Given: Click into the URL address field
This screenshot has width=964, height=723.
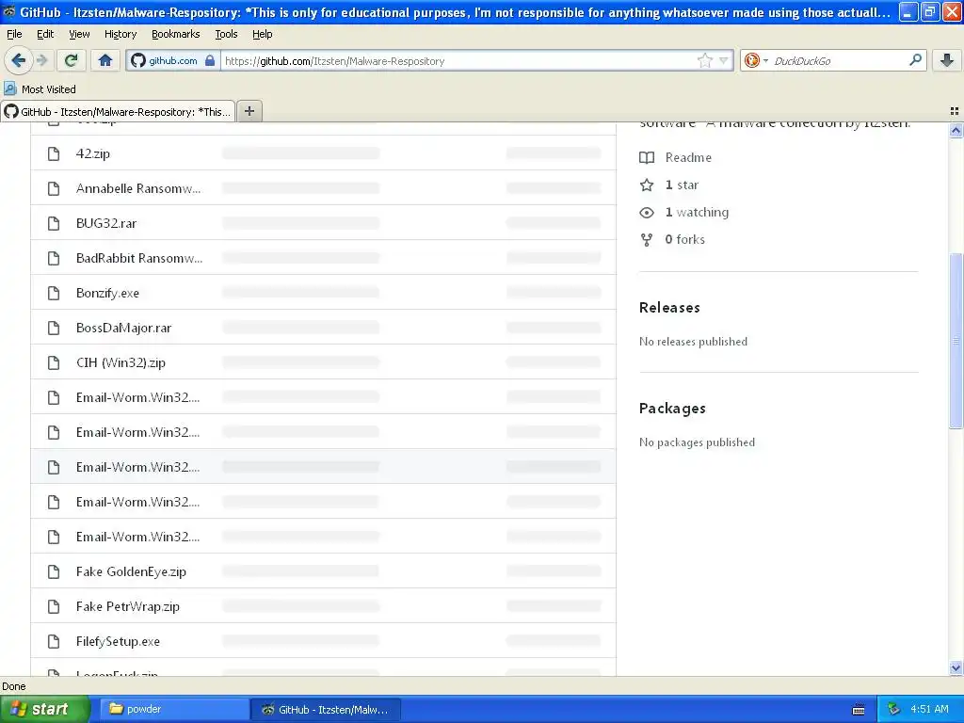Looking at the screenshot, I should coord(458,61).
